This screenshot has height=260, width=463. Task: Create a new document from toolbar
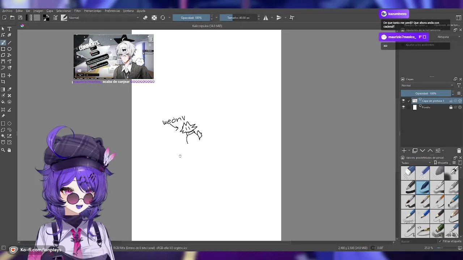coord(4,17)
